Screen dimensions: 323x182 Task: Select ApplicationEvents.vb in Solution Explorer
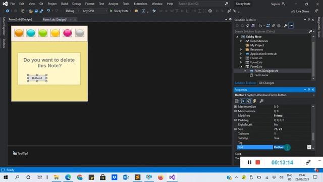263,54
